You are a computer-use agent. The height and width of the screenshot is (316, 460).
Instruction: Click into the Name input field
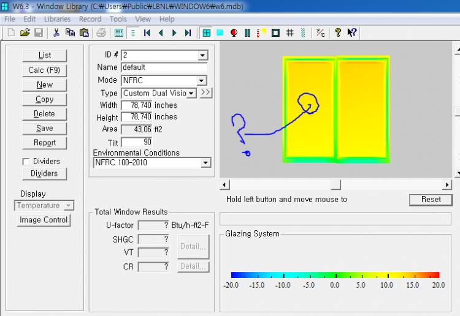pos(164,67)
